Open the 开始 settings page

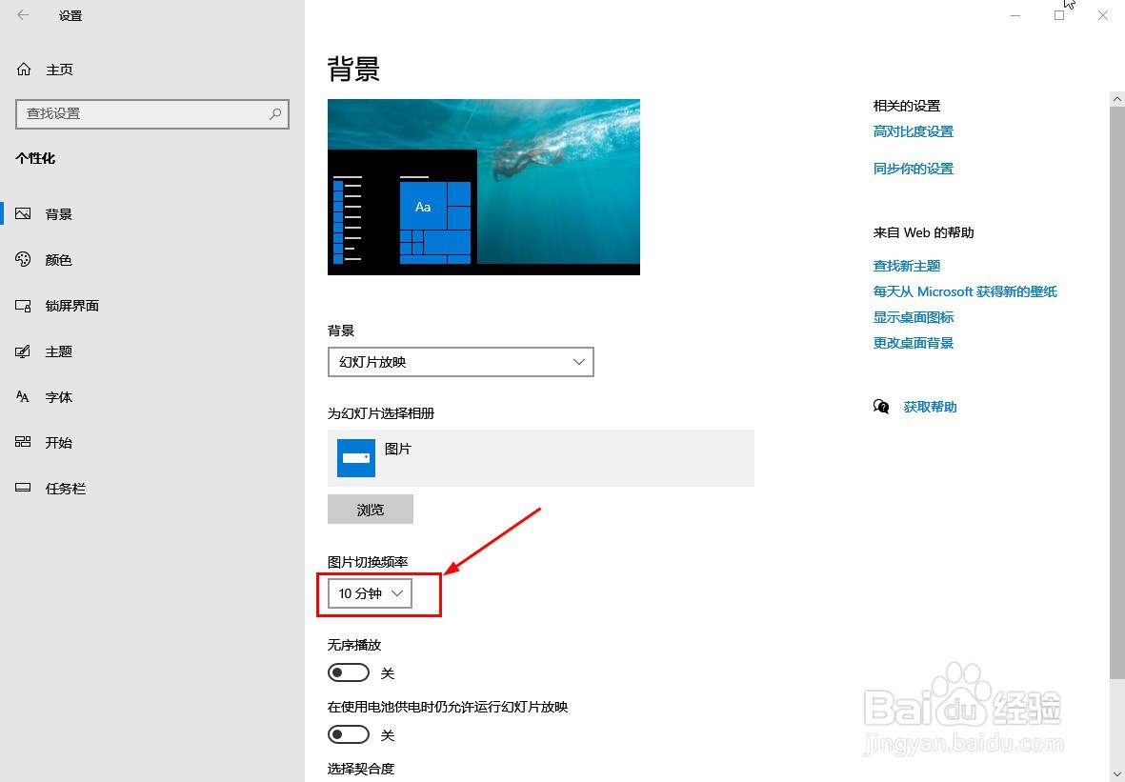[x=152, y=443]
